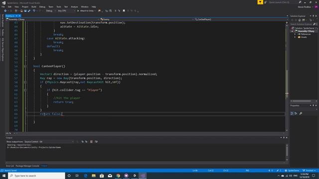
Task: Click the 'case AIState.attacking:' line
Action: [66, 38]
